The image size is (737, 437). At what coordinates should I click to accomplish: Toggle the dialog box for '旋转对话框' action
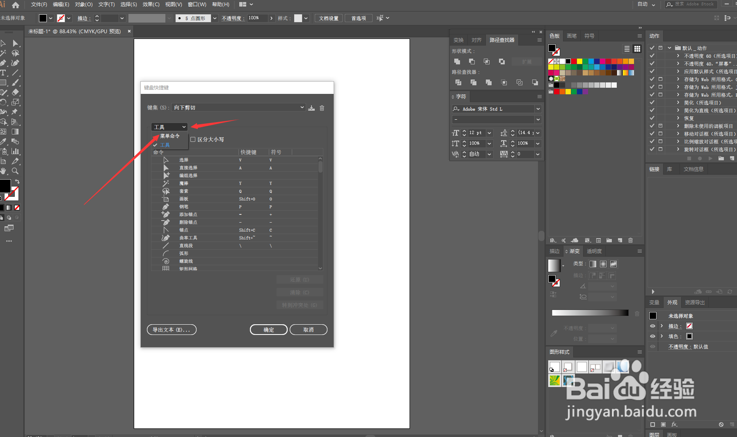tap(661, 149)
